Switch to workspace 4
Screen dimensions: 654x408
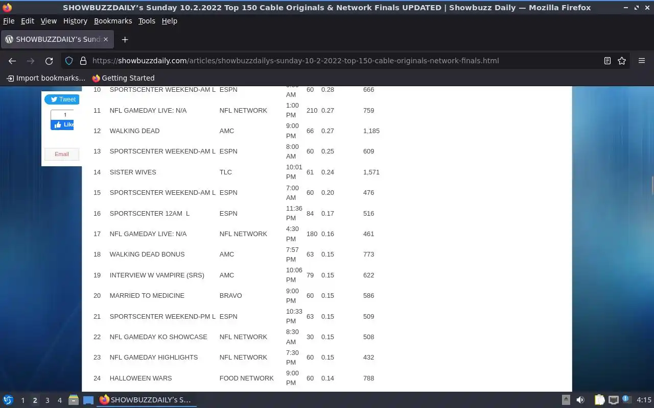click(x=59, y=400)
